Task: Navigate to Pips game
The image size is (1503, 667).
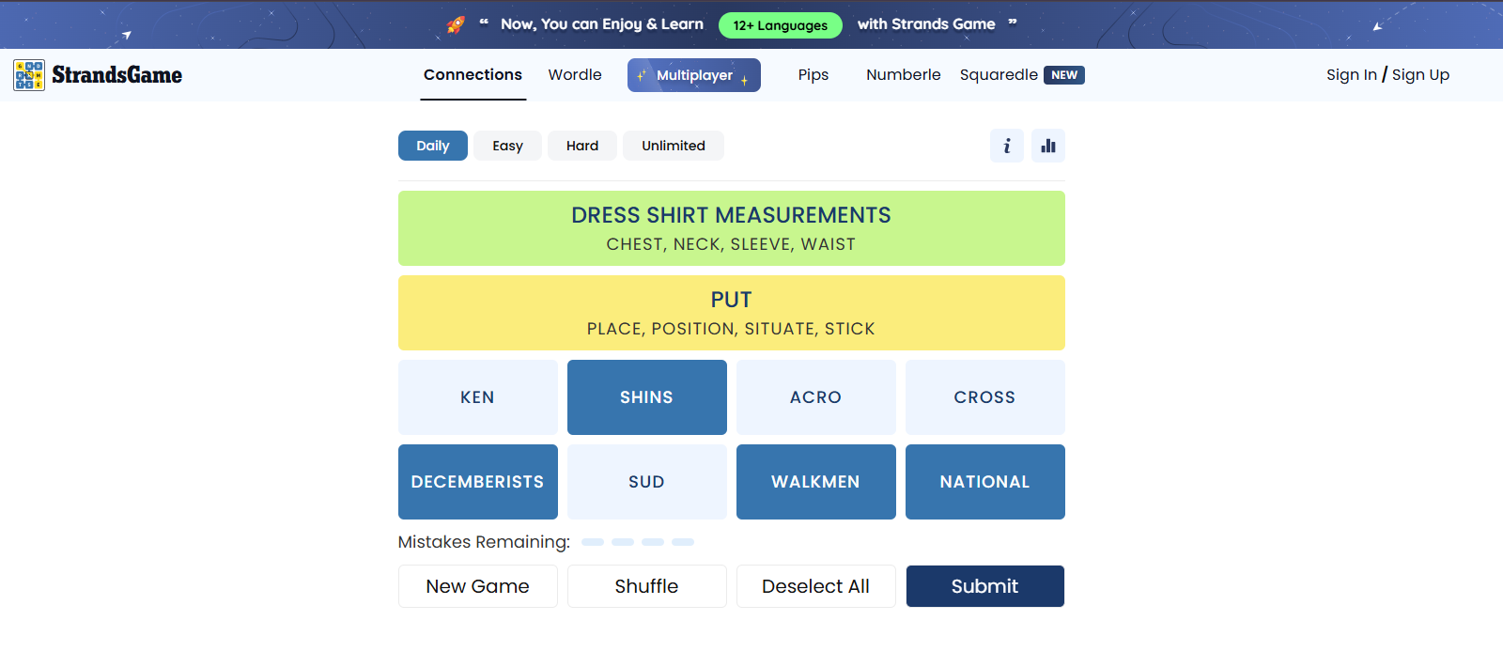Action: pos(813,75)
